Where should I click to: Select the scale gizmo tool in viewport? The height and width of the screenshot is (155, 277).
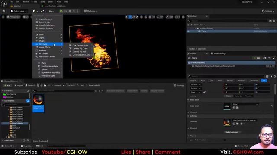pos(137,17)
